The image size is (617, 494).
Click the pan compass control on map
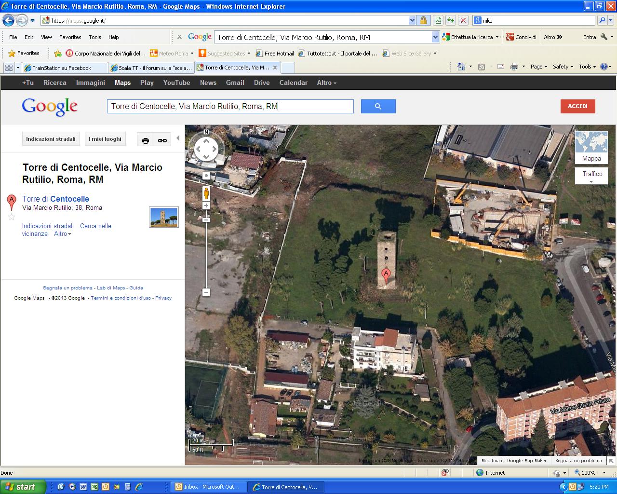[206, 149]
